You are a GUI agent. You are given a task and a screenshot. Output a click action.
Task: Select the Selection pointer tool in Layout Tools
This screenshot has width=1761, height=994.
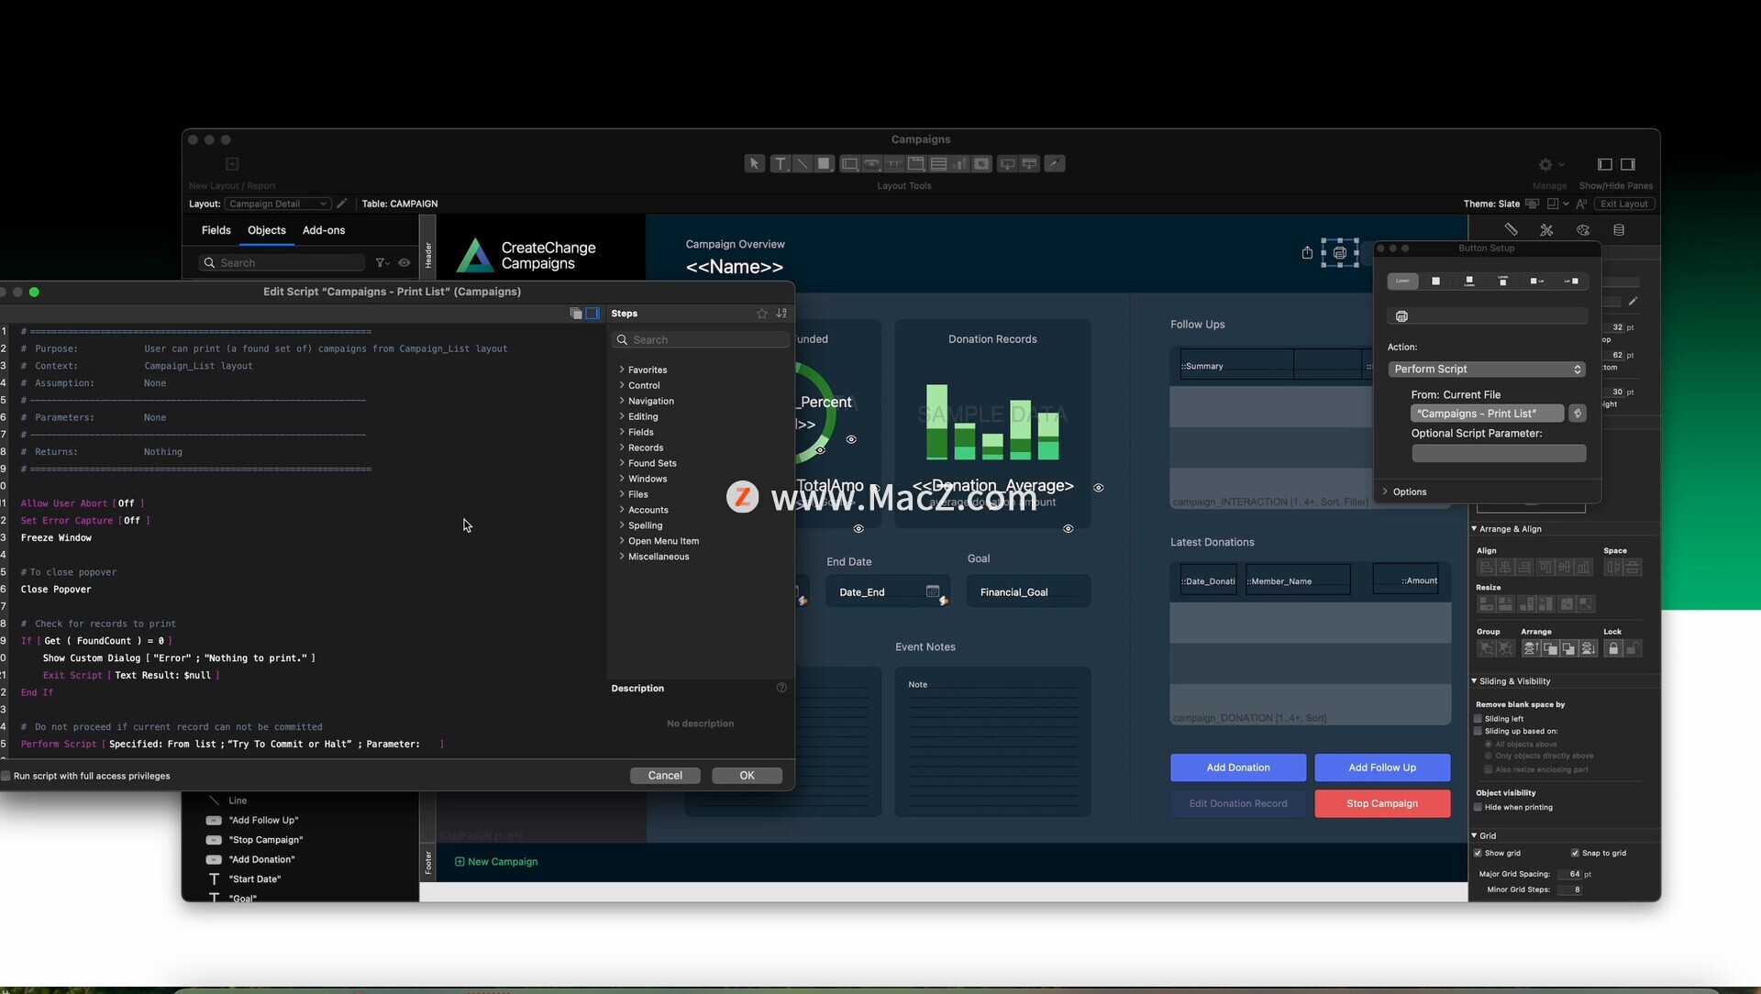point(755,164)
